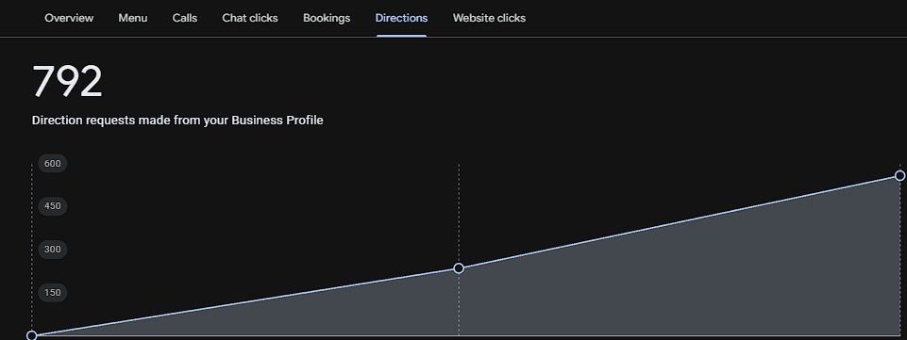Select the Calls tab
Screen dimensions: 907x340
tap(185, 18)
